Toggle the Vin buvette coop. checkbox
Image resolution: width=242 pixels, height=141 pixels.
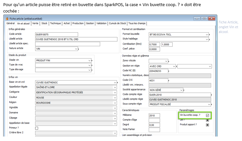[x=207, y=115]
